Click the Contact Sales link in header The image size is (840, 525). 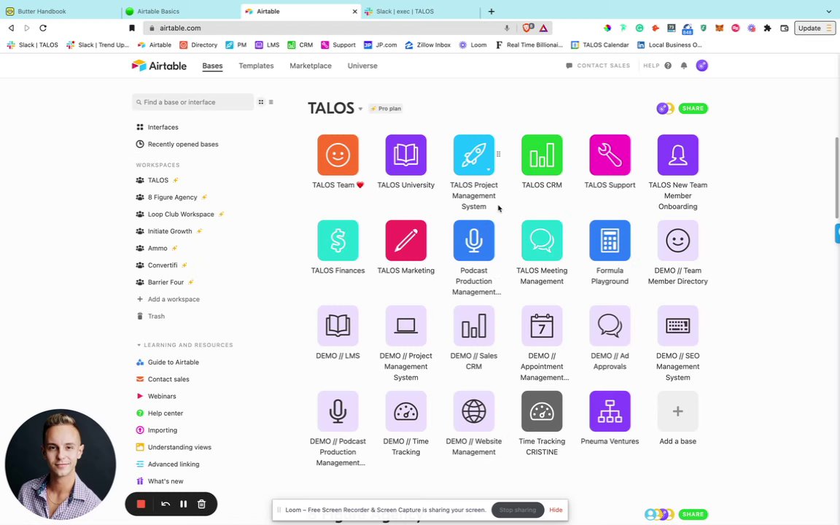tap(598, 66)
